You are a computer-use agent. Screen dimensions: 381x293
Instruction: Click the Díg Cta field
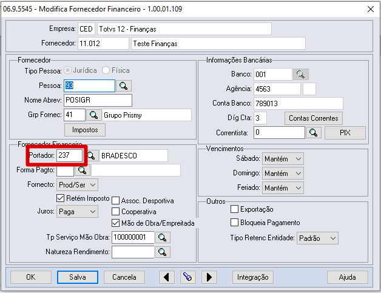tap(260, 118)
